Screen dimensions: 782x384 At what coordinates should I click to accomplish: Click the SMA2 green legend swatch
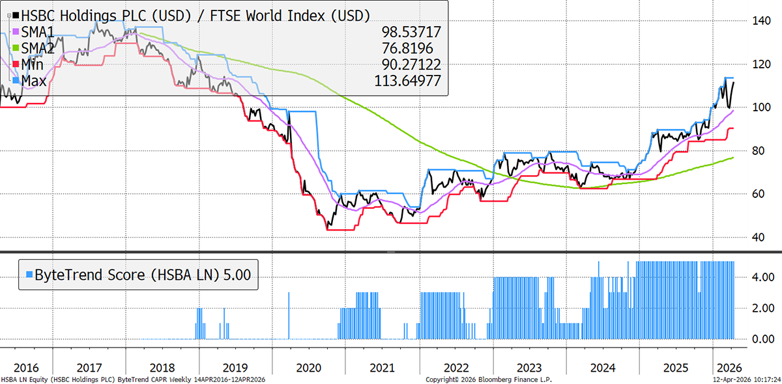tap(16, 47)
